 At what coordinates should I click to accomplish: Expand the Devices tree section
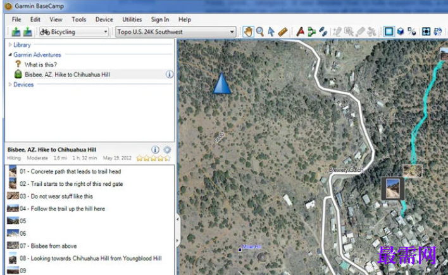pos(10,85)
